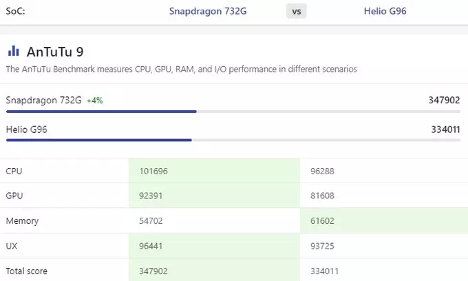The image size is (468, 281).
Task: Click the Total score row label
Action: click(x=27, y=271)
